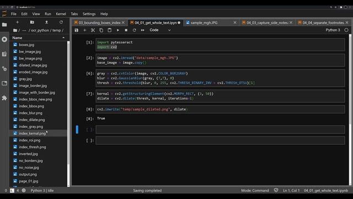Restart the kernel
353x199 pixels.
135,30
